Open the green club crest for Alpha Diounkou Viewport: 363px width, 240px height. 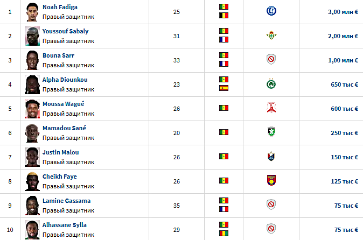[271, 84]
